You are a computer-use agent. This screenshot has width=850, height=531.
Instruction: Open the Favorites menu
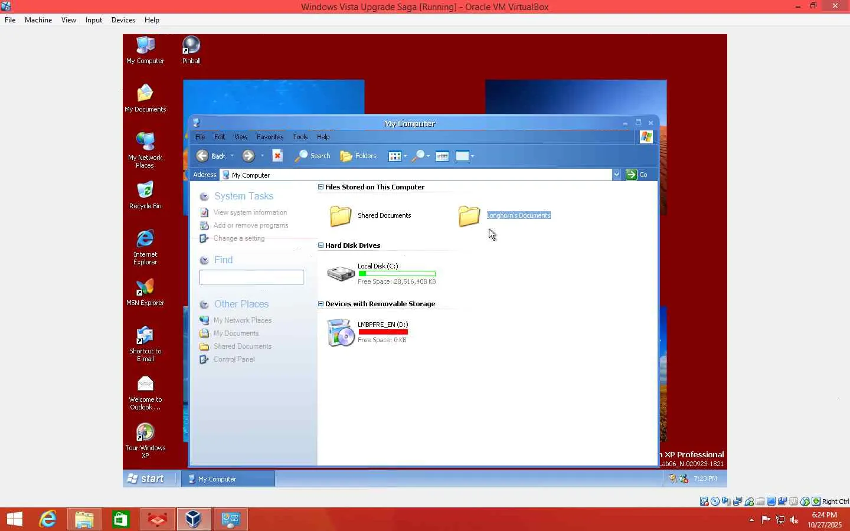point(270,137)
